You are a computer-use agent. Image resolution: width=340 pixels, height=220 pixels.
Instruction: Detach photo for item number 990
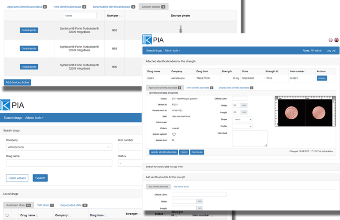(29, 67)
